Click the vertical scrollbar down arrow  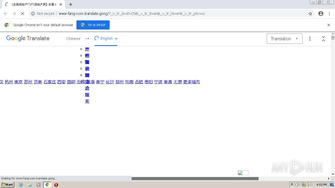pyautogui.click(x=333, y=174)
